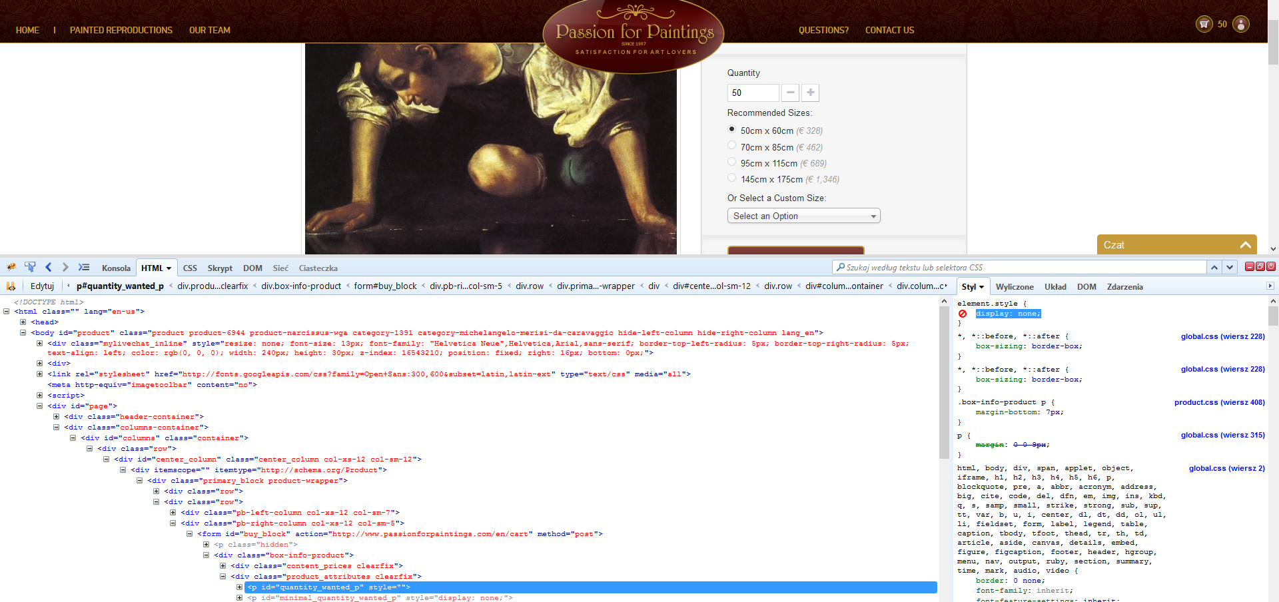The image size is (1279, 602).
Task: Detach Firebug into a separate window
Action: 1260,266
